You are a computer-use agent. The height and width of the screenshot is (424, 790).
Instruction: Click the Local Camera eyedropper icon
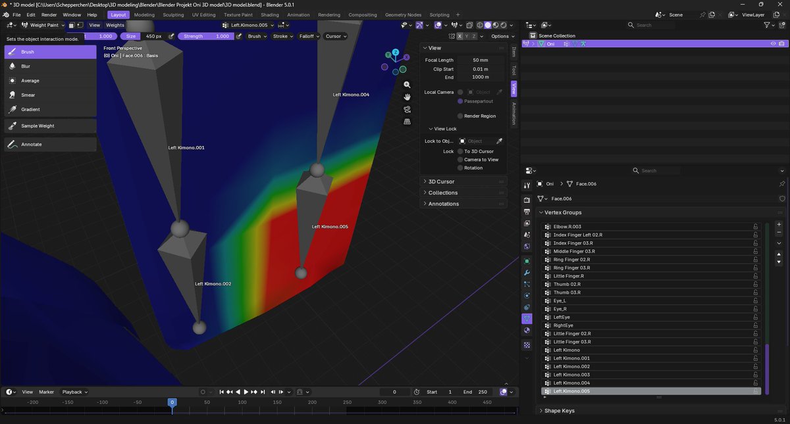[x=499, y=92]
